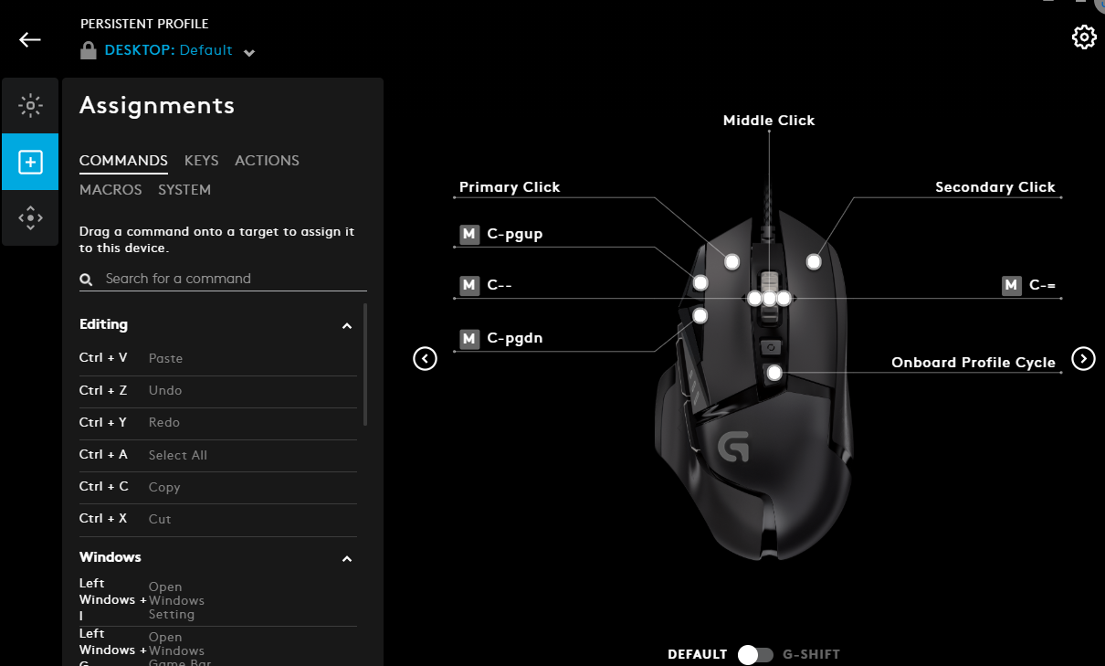1105x666 pixels.
Task: Open the Sensitivity DPI sidebar icon
Action: pyautogui.click(x=30, y=217)
